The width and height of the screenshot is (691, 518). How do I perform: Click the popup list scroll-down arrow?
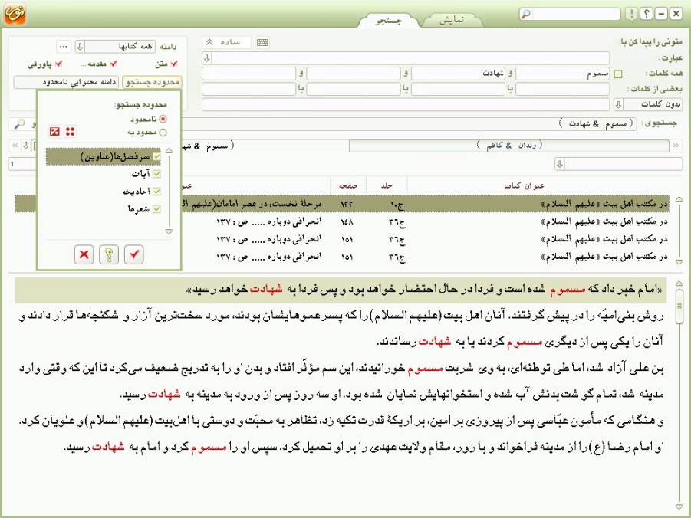point(169,231)
